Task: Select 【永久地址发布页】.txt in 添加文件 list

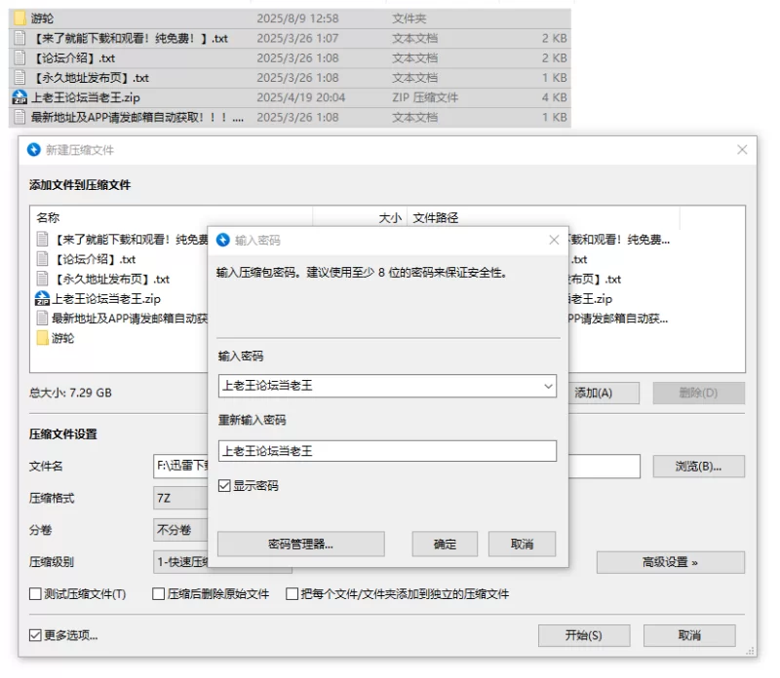Action: pyautogui.click(x=110, y=279)
